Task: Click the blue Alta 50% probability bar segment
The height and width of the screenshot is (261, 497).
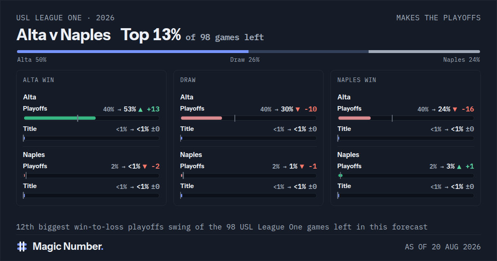Action: [x=133, y=52]
